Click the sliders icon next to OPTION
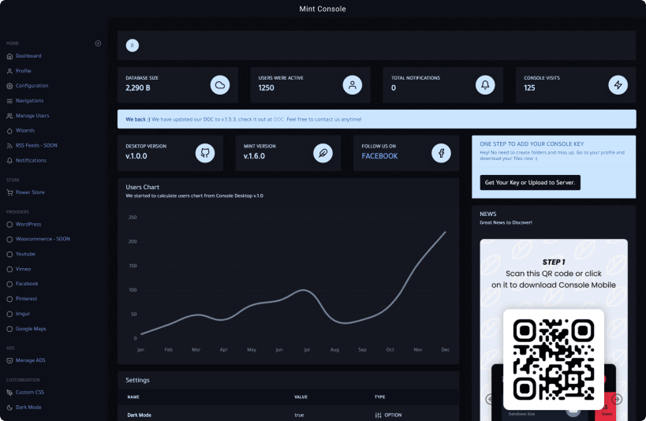This screenshot has width=646, height=421. (x=378, y=415)
